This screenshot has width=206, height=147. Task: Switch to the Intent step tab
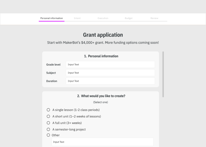click(77, 18)
